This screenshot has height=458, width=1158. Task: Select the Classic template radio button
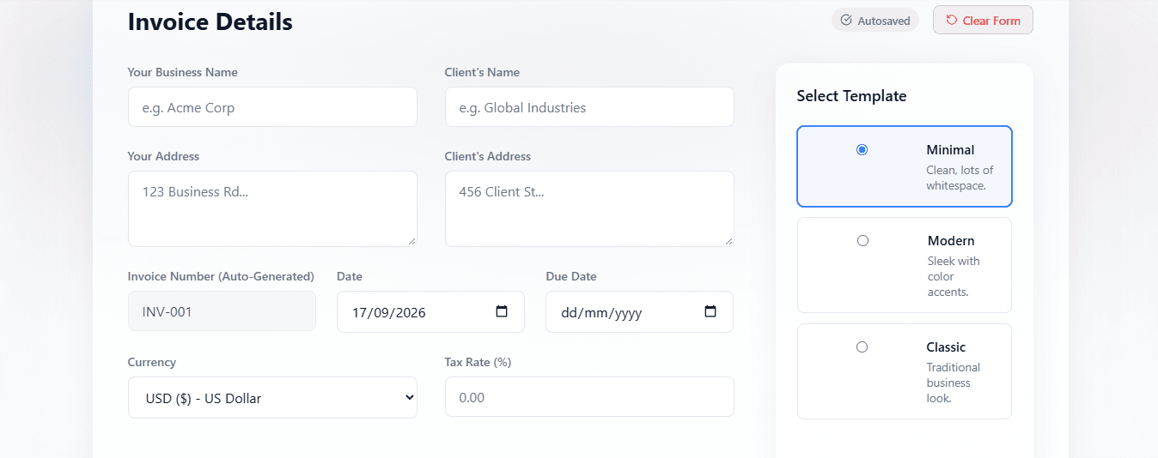click(862, 347)
